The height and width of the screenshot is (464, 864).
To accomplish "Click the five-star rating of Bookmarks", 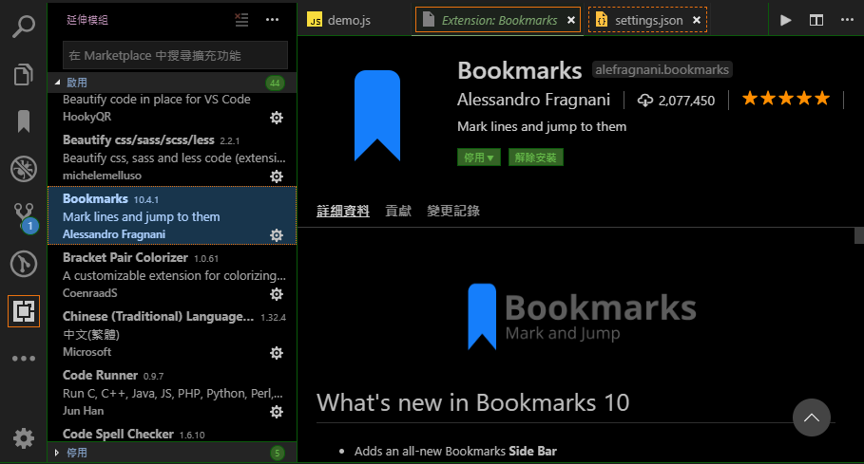I will 786,99.
